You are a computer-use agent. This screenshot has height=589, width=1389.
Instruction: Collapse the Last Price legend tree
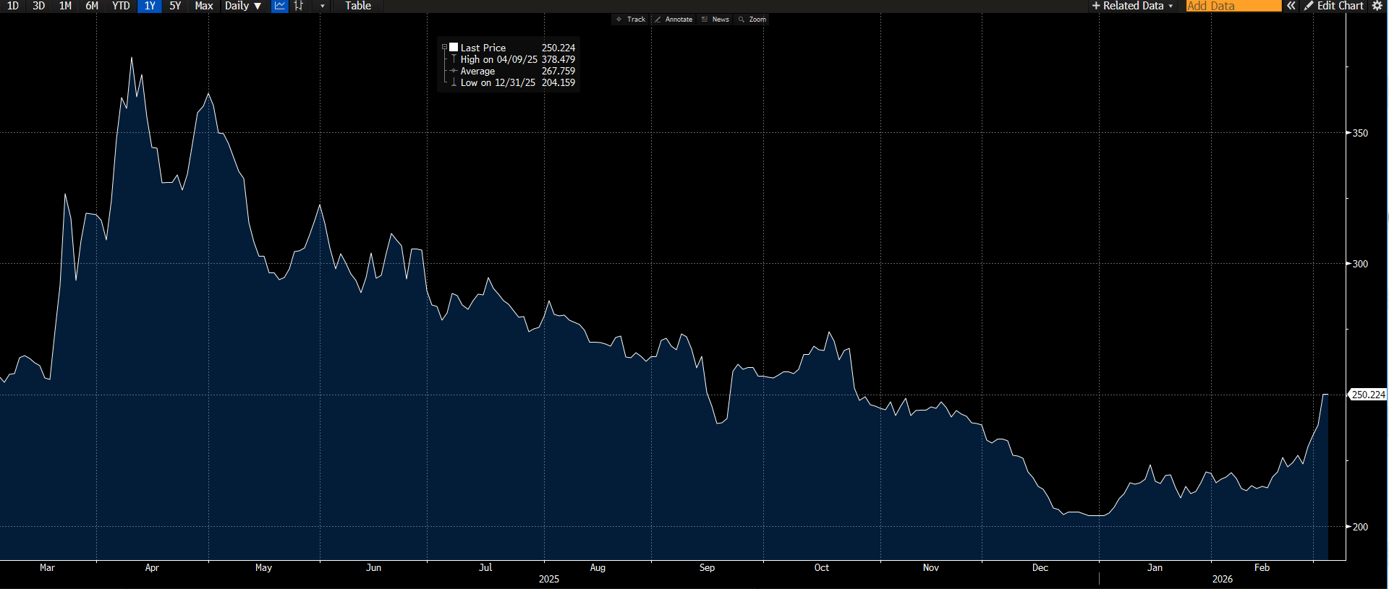pyautogui.click(x=444, y=47)
